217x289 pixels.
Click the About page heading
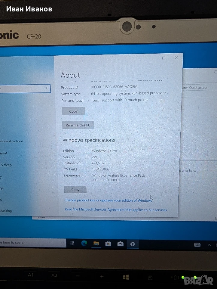pyautogui.click(x=70, y=75)
